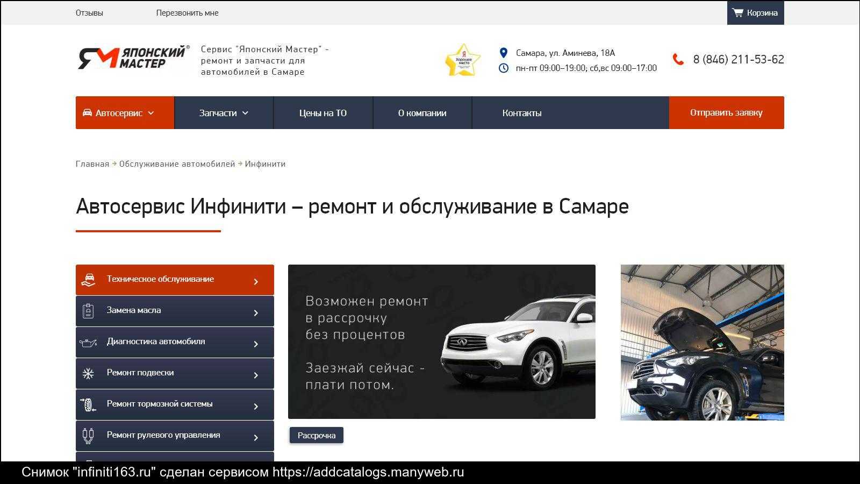Click the yellow star badge icon

point(463,60)
